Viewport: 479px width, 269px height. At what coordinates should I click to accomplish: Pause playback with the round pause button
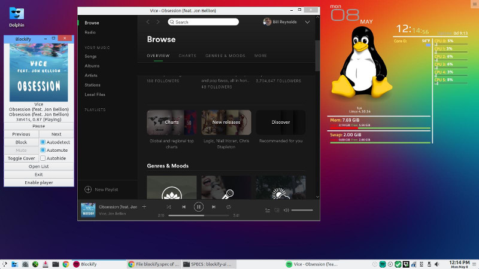coord(199,207)
